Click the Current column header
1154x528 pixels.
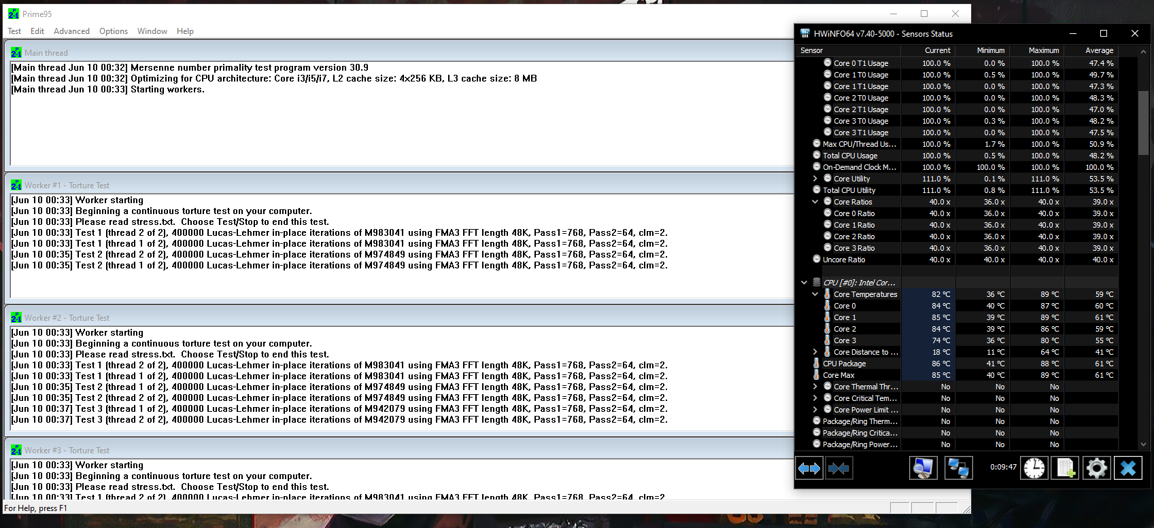point(929,50)
